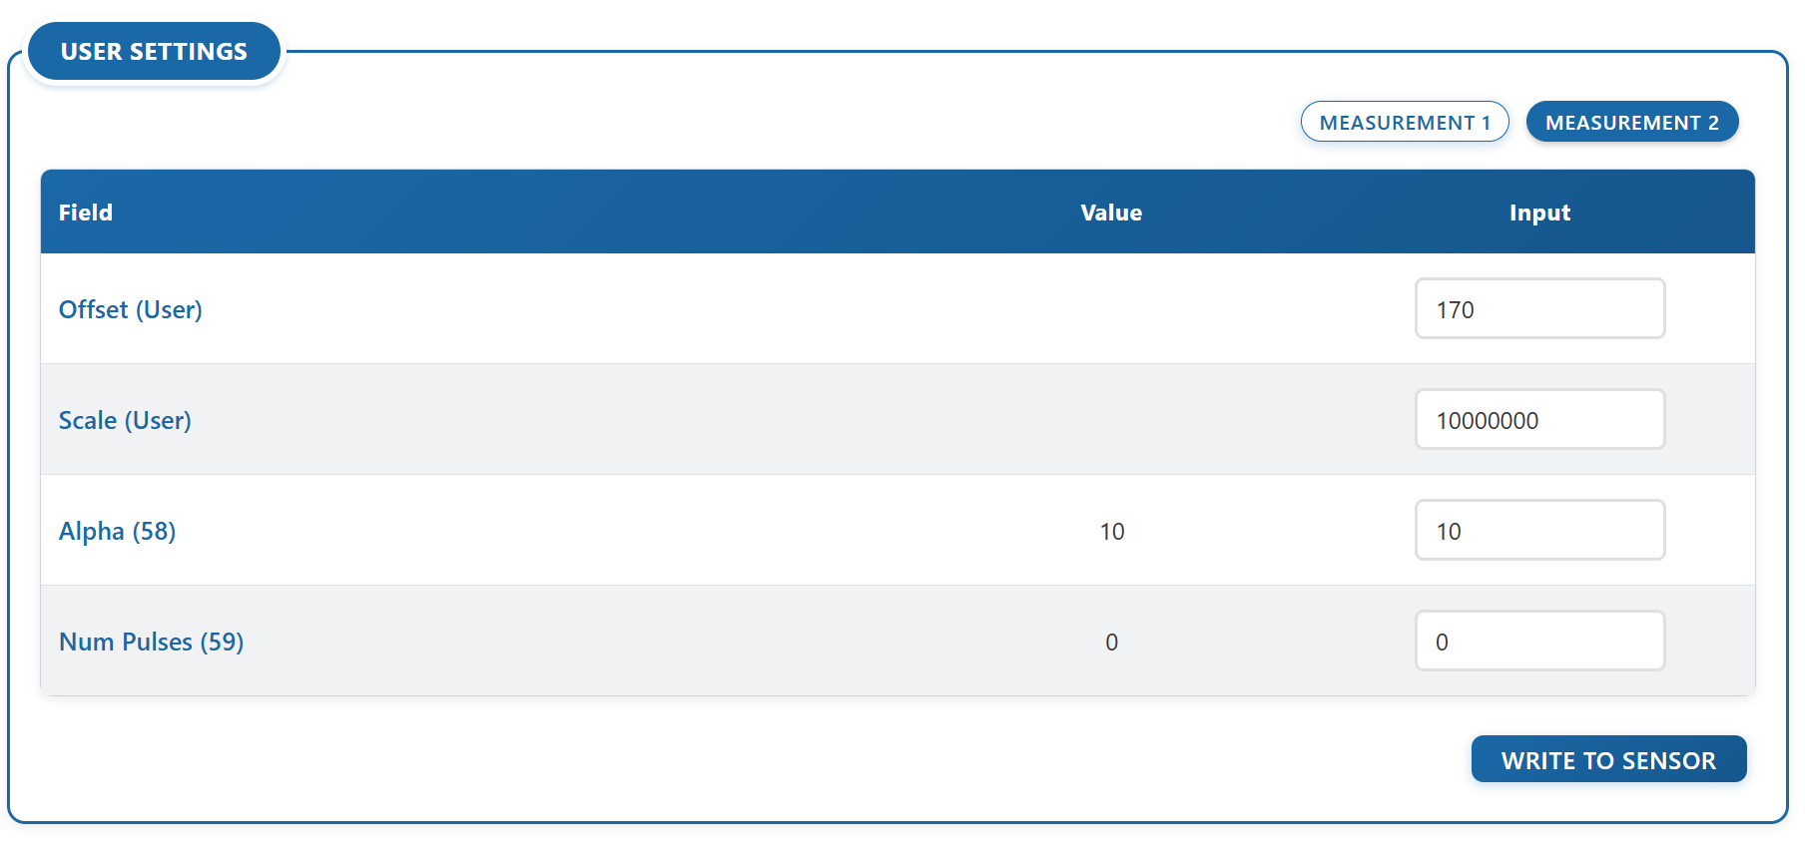Click the Scale (User) field label

click(125, 421)
